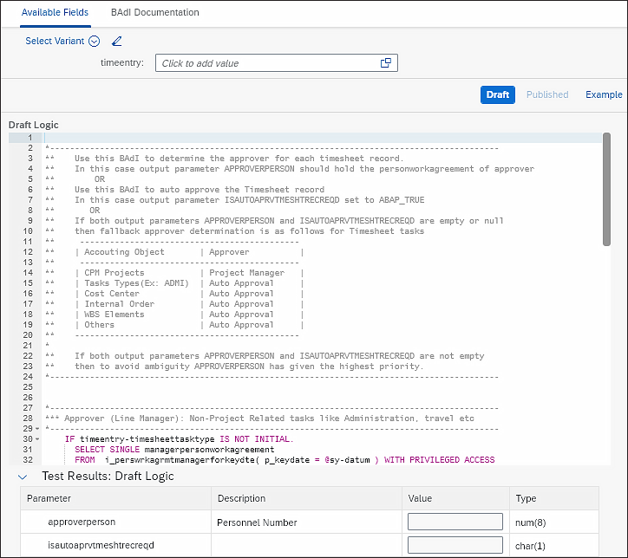Click the timeentry input field
The height and width of the screenshot is (558, 628).
(277, 62)
